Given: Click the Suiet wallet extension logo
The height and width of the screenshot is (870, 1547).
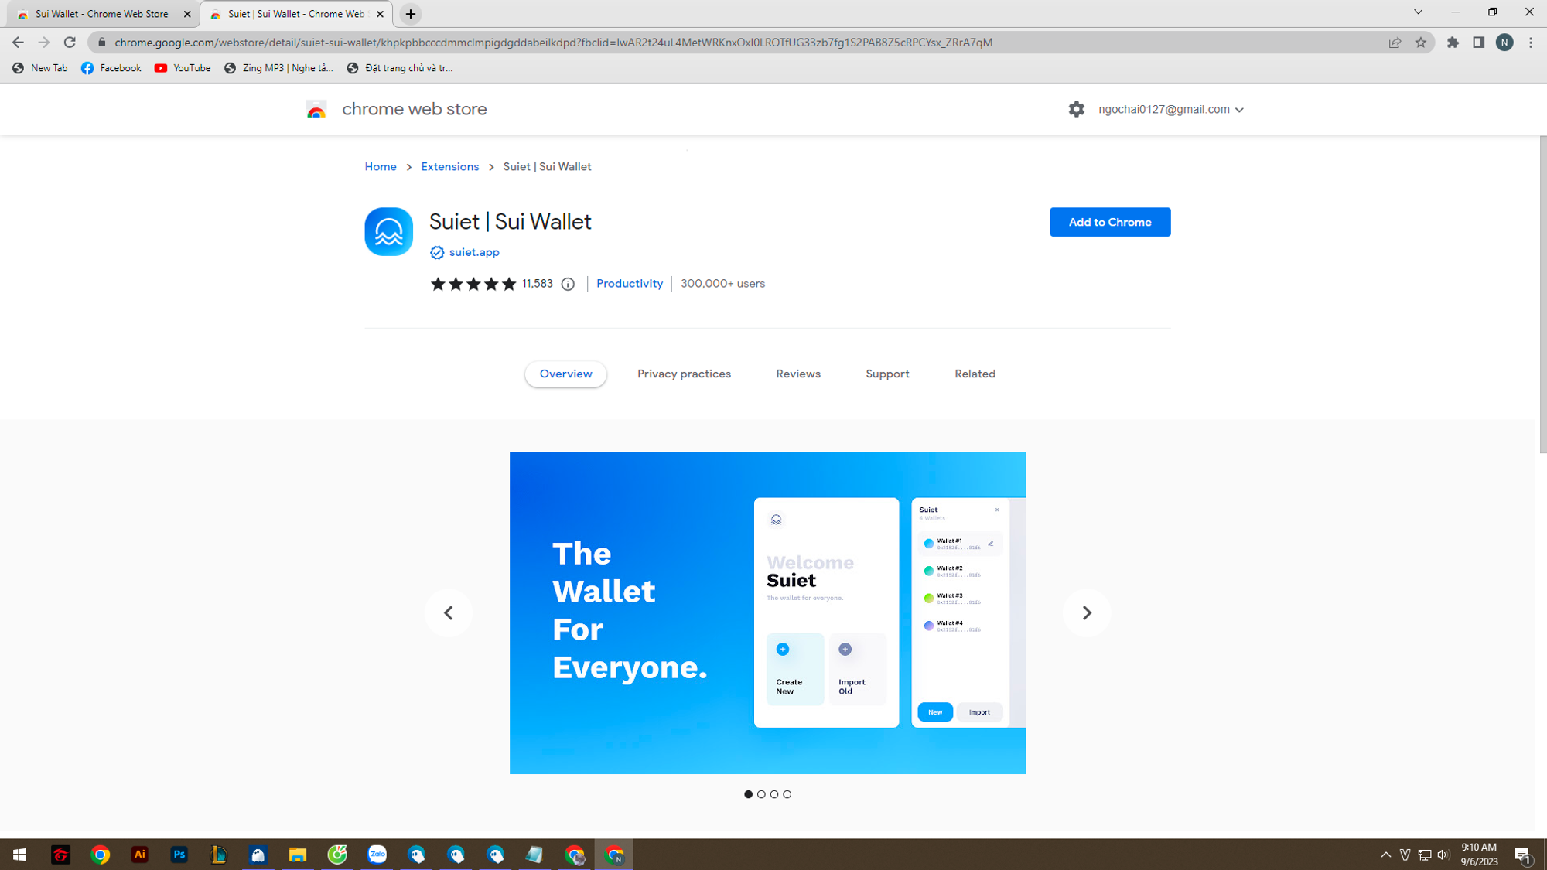Looking at the screenshot, I should [x=388, y=231].
